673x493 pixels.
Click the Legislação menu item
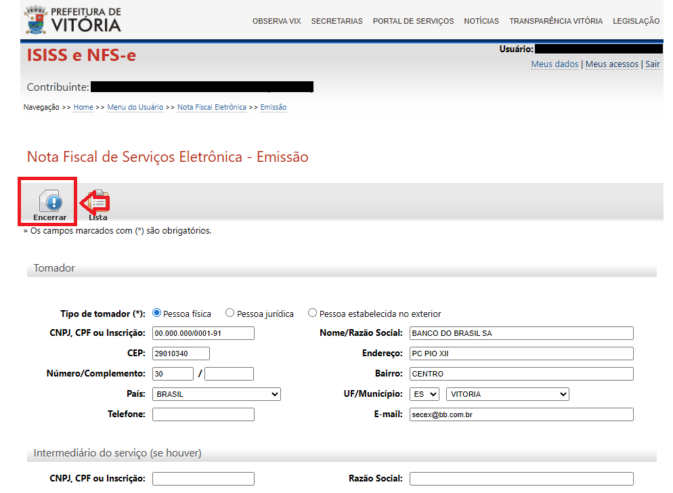point(636,21)
